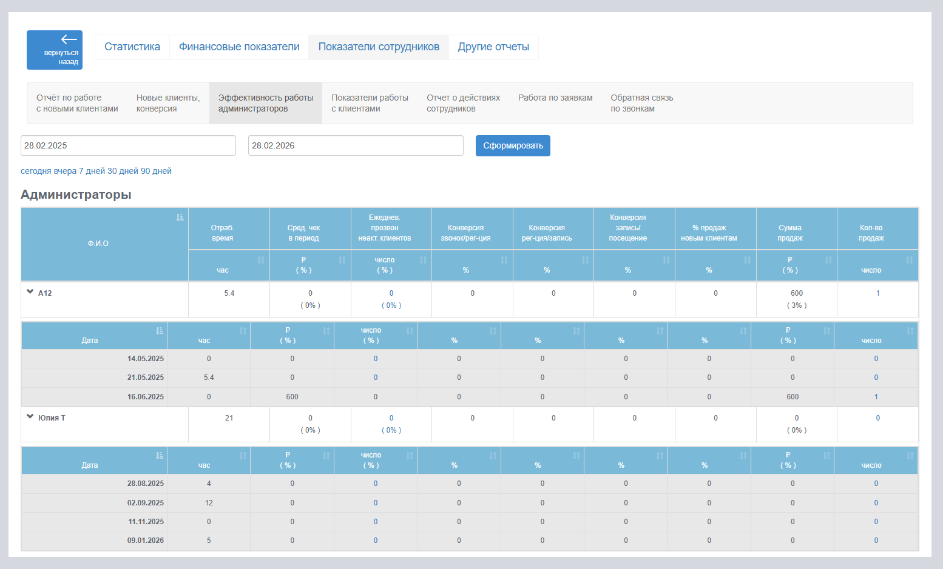Sort by Кол-во продаж column icon
This screenshot has width=943, height=569.
click(x=910, y=260)
